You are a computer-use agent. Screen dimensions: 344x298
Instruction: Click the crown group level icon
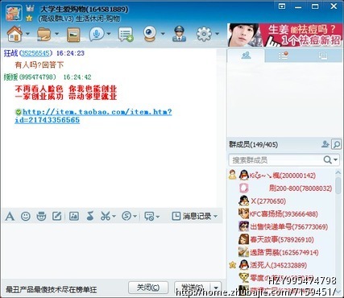tap(30, 8)
